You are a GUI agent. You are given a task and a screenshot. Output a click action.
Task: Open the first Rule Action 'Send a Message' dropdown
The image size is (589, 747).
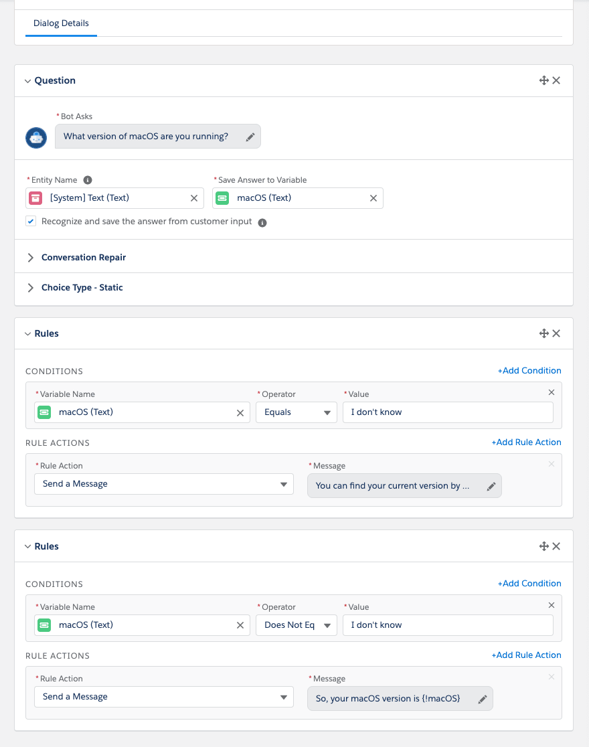[164, 484]
